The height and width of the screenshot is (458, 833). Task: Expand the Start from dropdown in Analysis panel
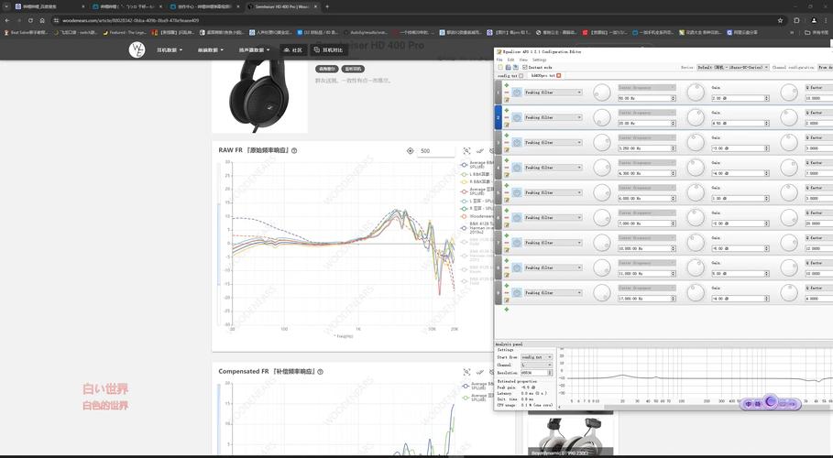pyautogui.click(x=536, y=357)
